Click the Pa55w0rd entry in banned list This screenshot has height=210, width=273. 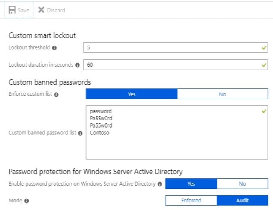click(101, 126)
